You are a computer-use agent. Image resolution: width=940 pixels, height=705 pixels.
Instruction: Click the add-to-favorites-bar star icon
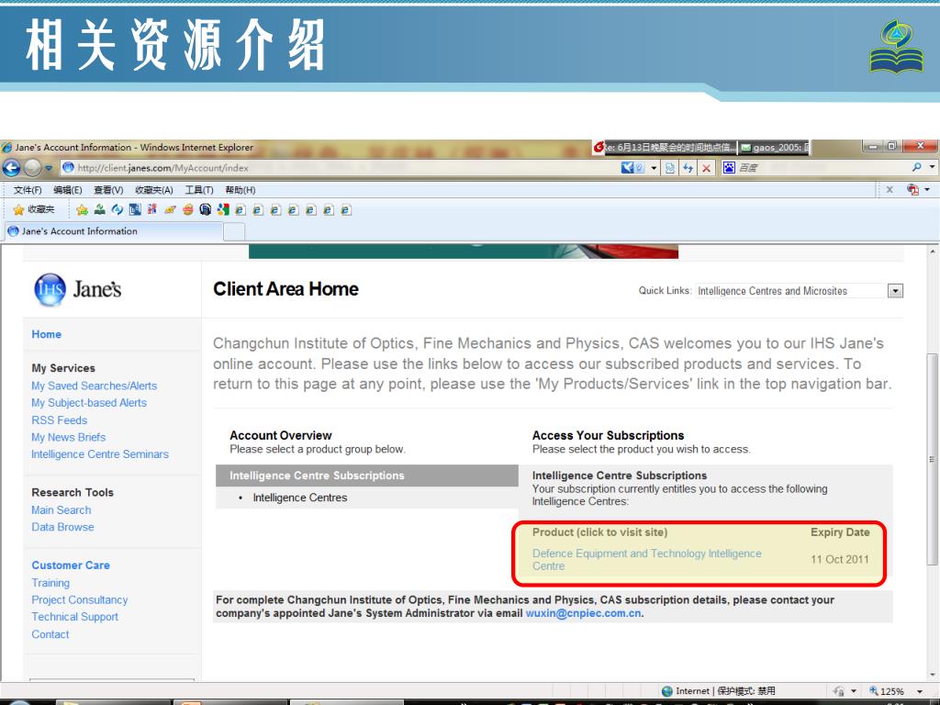[x=82, y=209]
